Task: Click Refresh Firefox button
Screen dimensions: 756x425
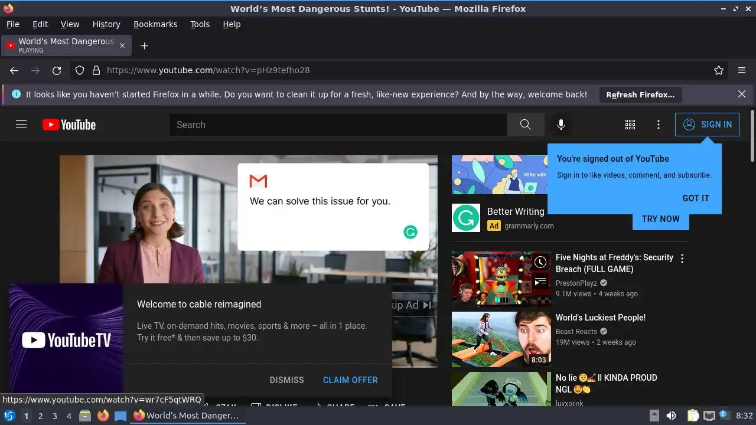Action: (x=640, y=94)
